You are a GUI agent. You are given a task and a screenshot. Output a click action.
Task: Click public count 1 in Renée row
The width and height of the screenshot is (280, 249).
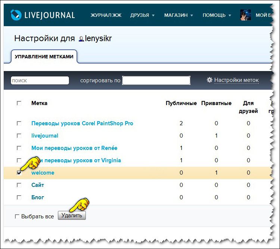pyautogui.click(x=181, y=148)
